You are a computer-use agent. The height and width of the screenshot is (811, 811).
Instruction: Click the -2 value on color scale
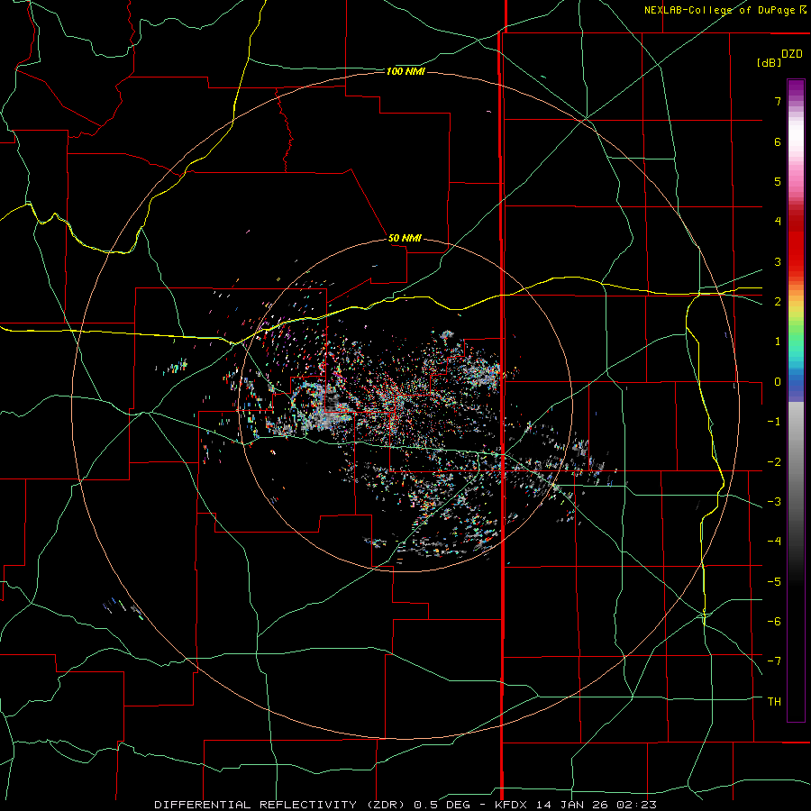774,462
